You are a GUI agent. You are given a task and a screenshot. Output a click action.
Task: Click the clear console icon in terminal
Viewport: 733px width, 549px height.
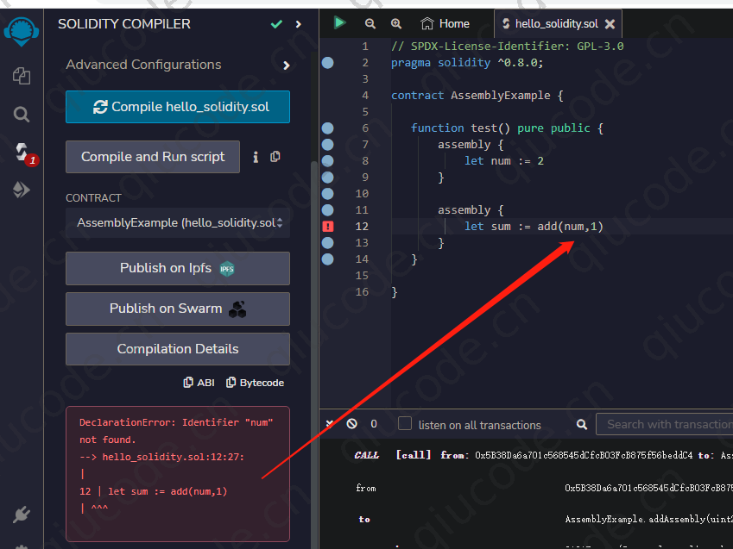(351, 423)
